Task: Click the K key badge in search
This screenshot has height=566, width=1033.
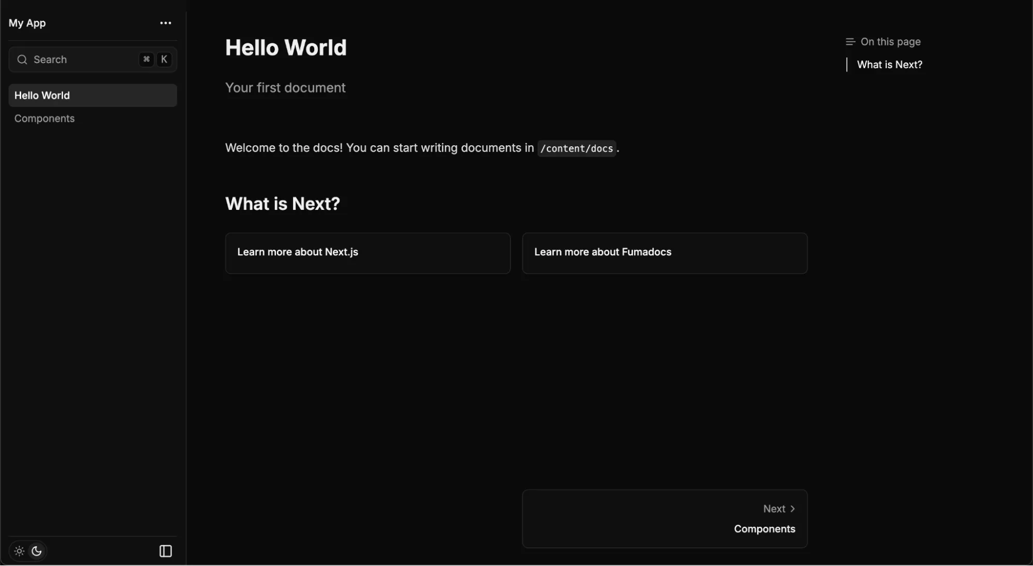Action: pos(164,59)
